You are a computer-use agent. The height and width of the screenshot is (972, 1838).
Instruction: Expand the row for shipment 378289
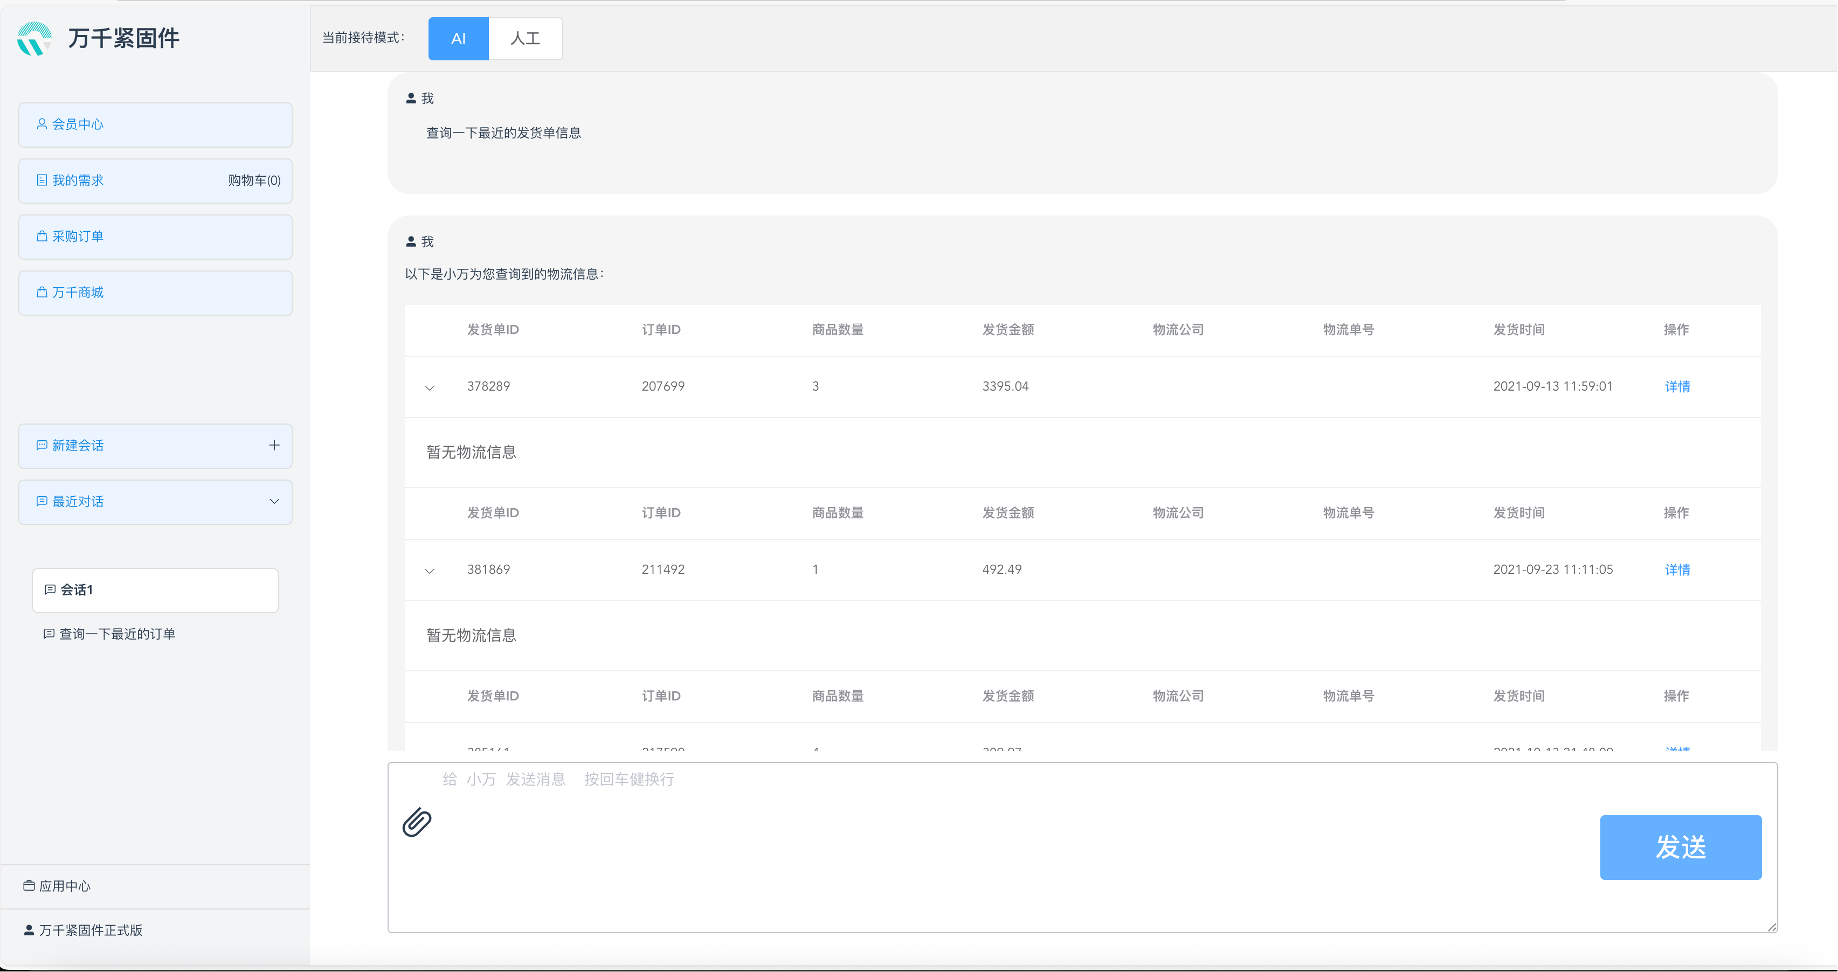click(430, 388)
